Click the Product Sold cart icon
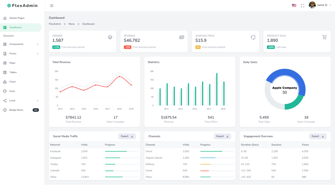Screen dimensions: 335x188 coord(325,37)
